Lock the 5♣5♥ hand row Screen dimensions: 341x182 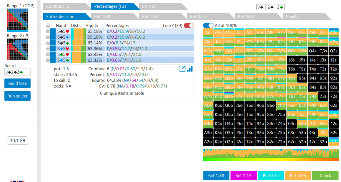pos(48,54)
